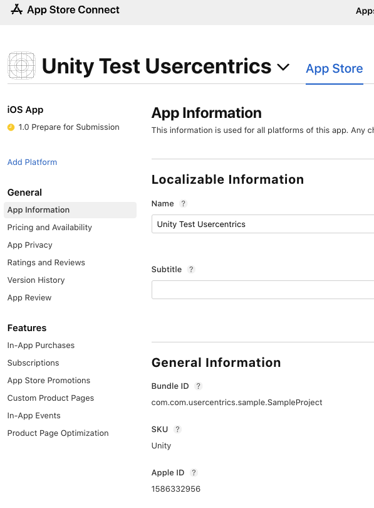This screenshot has width=374, height=508.
Task: Click the SKU help question mark
Action: (x=177, y=429)
